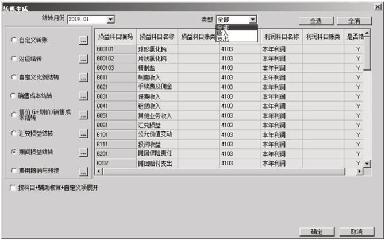Viewport: 385px width, 240px height.
Task: Confirm with the 确定 button
Action: pos(317,231)
